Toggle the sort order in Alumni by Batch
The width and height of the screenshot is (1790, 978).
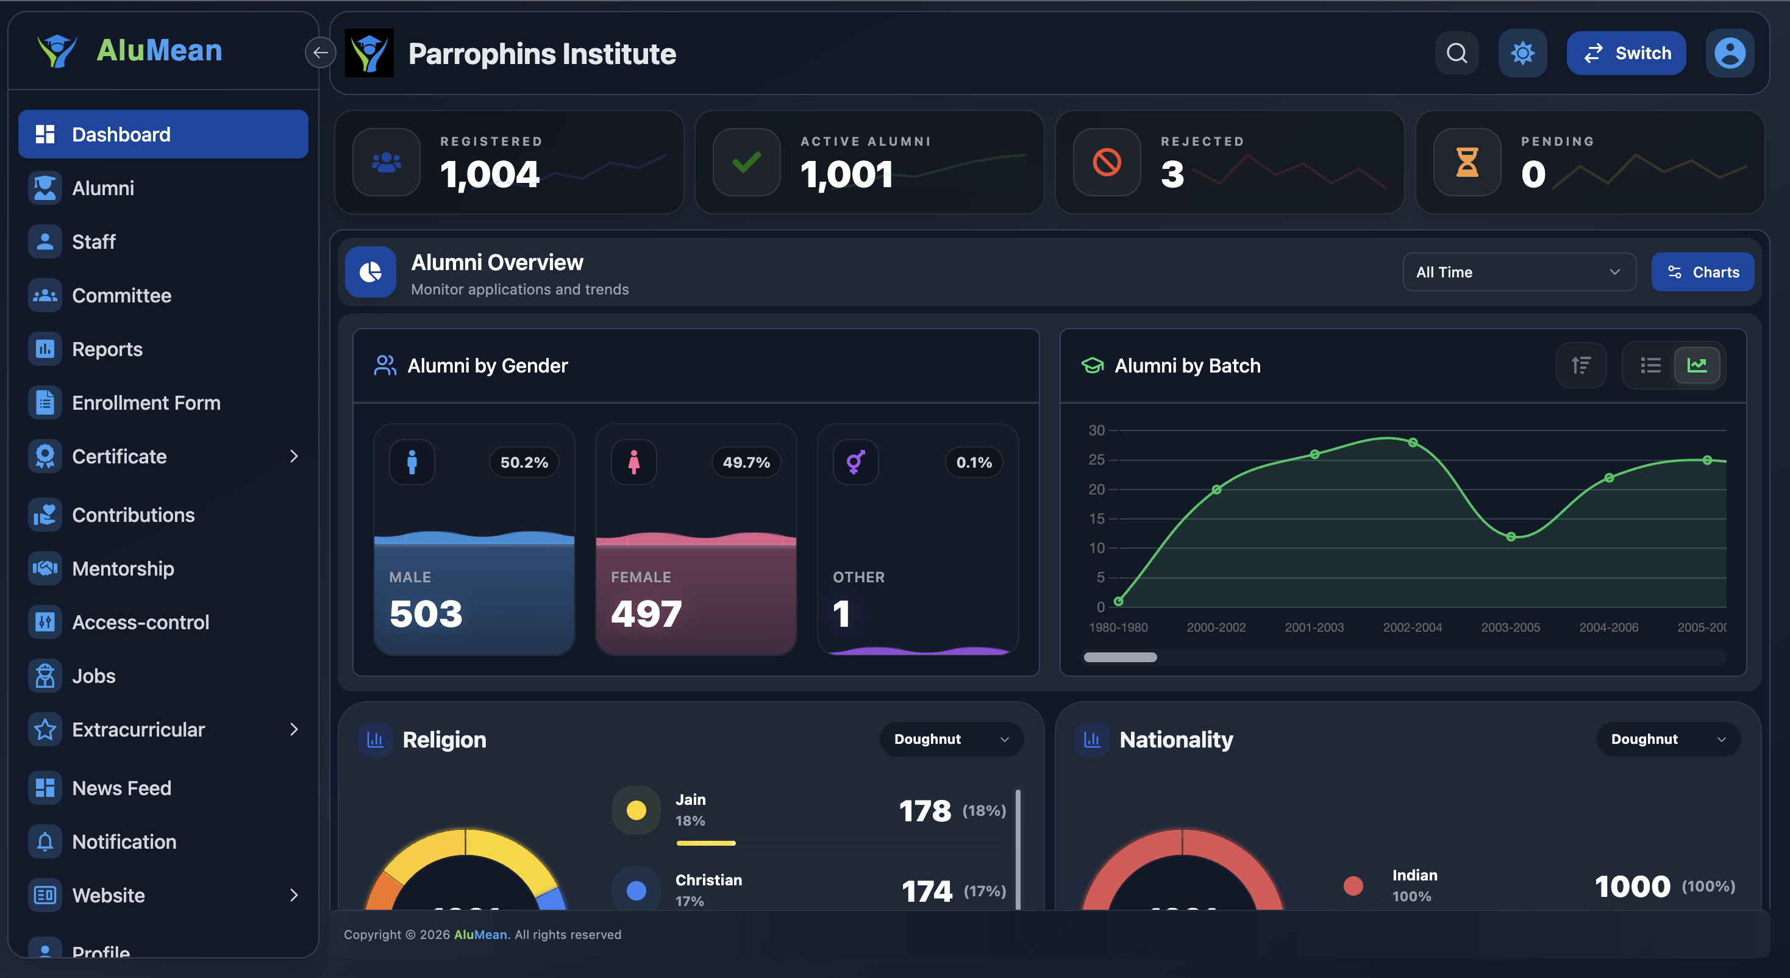coord(1581,365)
